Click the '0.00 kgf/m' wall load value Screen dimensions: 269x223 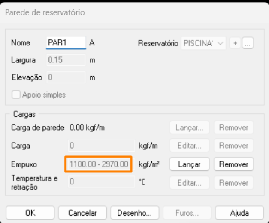tap(87, 128)
